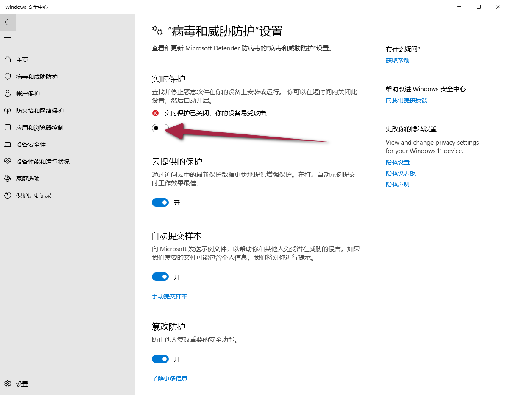Switch off the 自动提交样本 toggle
The width and height of the screenshot is (508, 395).
click(160, 277)
